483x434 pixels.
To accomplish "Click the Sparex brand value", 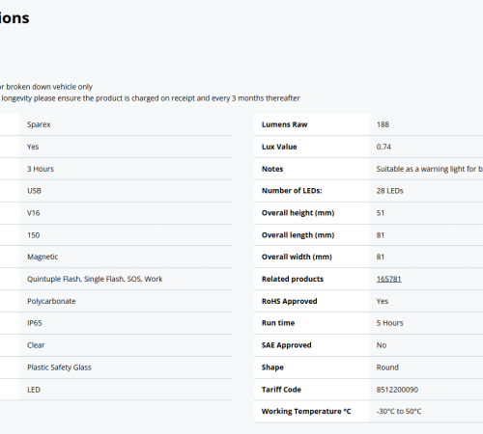I will [39, 124].
